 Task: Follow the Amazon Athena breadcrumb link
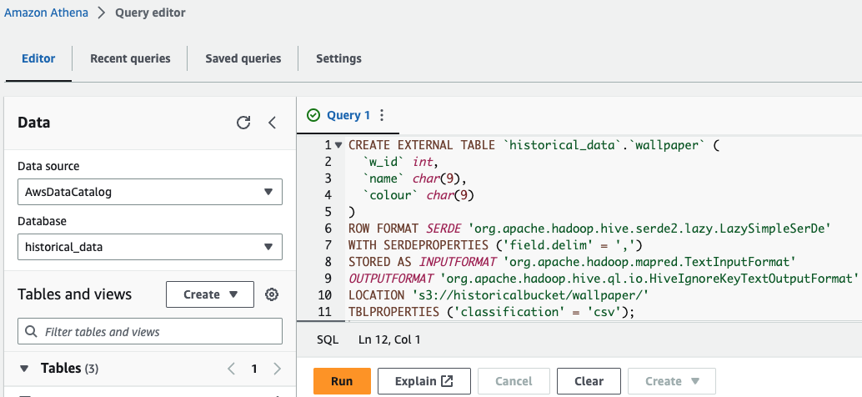pos(46,13)
